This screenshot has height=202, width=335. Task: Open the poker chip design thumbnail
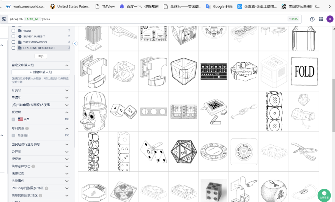[x=214, y=152]
